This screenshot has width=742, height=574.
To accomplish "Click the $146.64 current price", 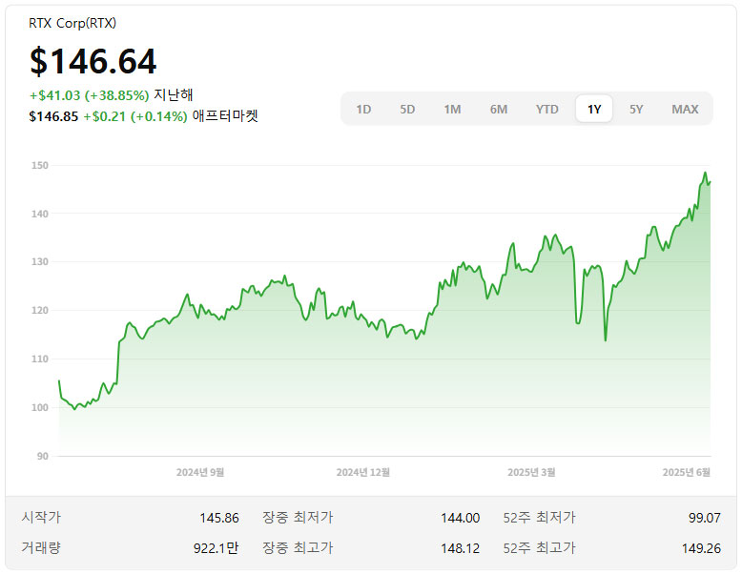I will point(93,61).
